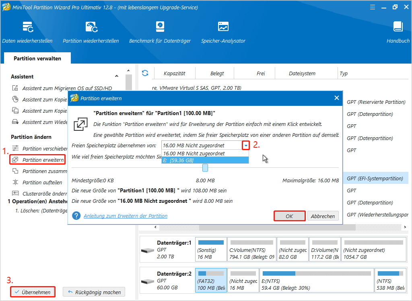412x301 pixels.
Task: Open Anleitung zum Erweitern der Partition link
Action: pos(126,216)
